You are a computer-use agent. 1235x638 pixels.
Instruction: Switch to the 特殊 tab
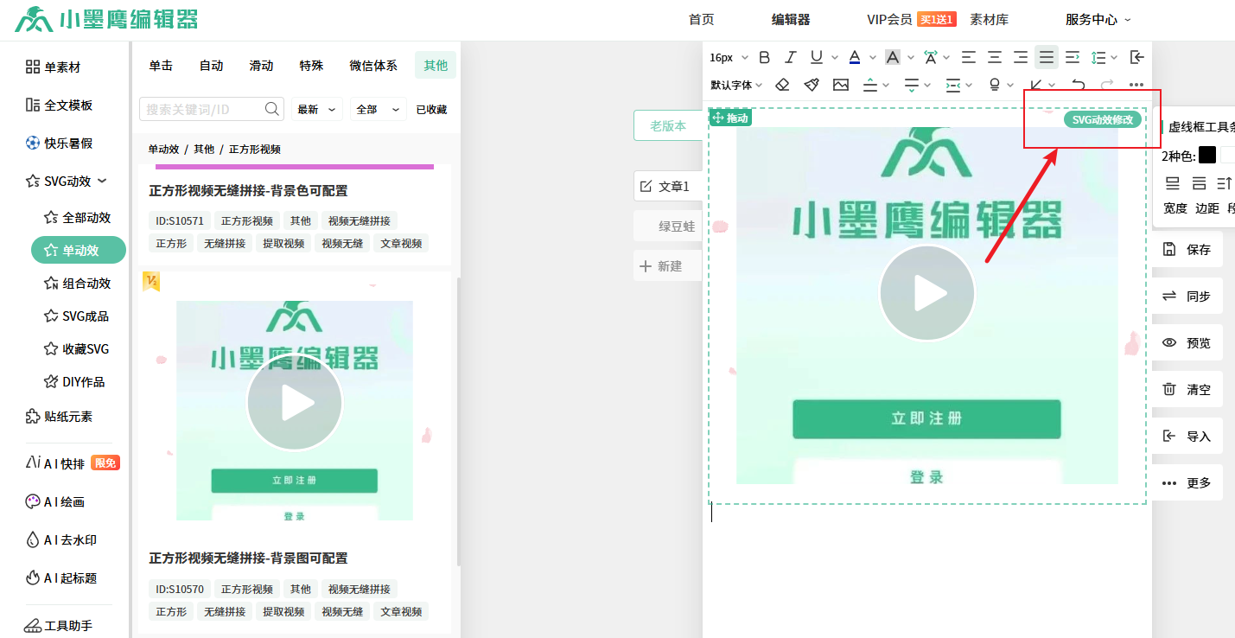(x=311, y=66)
